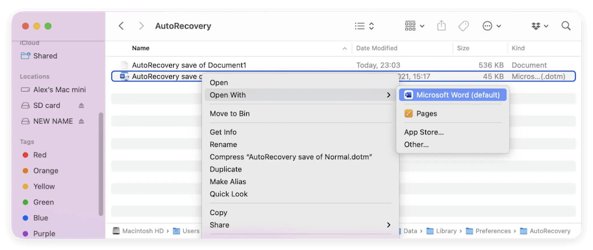Screen dimensions: 593x250
Task: Click the Word icon of the selected file
Action: tap(124, 76)
